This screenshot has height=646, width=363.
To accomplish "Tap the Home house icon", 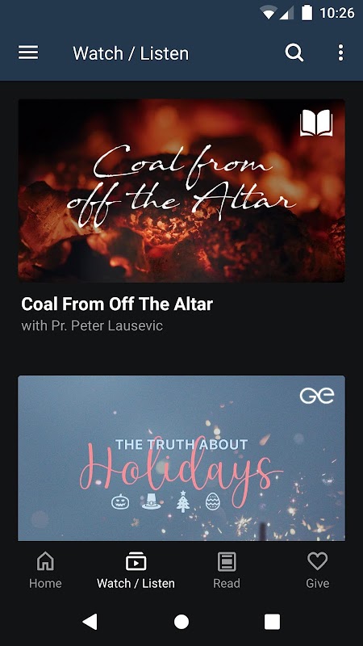I will (45, 561).
